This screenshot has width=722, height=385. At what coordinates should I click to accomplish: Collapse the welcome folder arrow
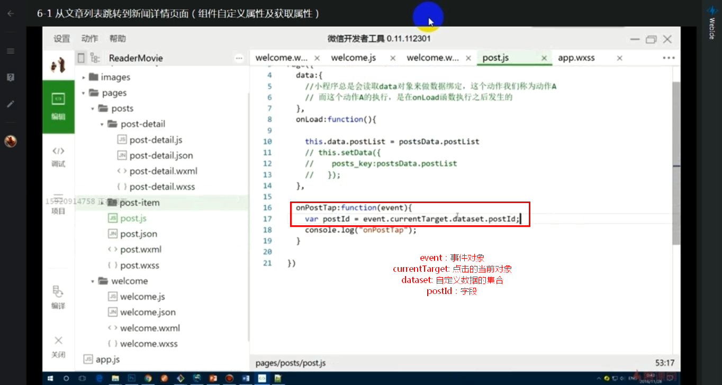[x=92, y=281]
